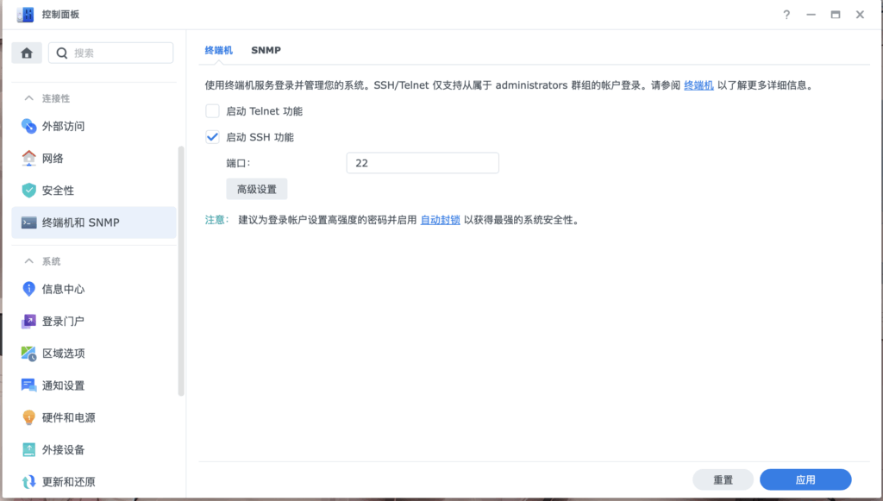The height and width of the screenshot is (501, 883).
Task: Click the home icon above the sidebar
Action: click(26, 53)
